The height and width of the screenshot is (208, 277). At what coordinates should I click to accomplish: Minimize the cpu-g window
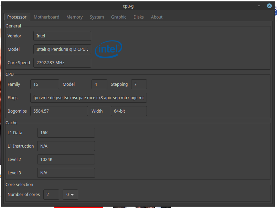click(x=259, y=6)
